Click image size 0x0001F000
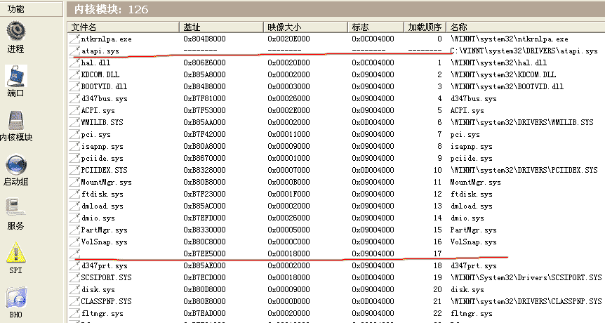 pyautogui.click(x=288, y=194)
